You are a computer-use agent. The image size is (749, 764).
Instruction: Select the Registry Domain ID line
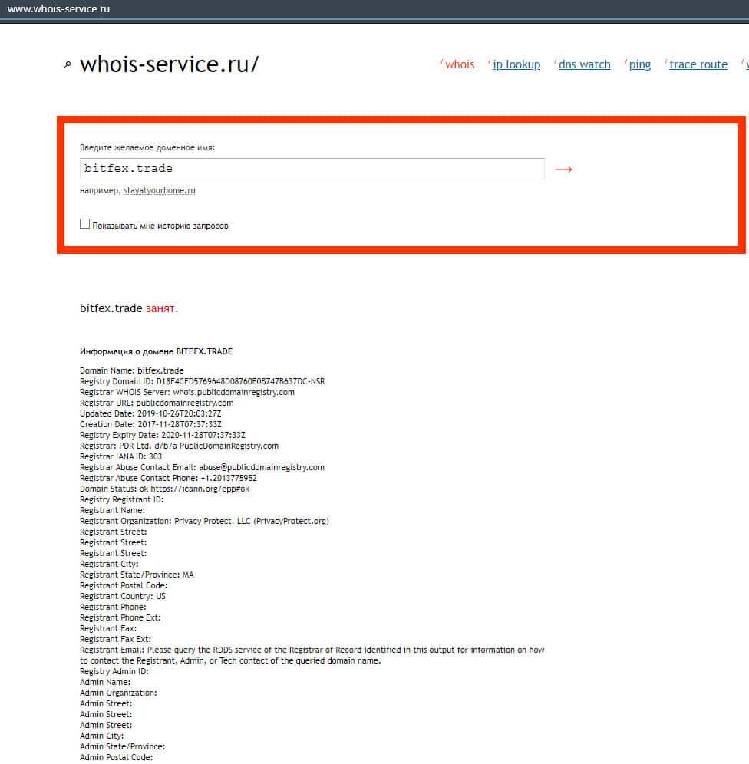[203, 381]
